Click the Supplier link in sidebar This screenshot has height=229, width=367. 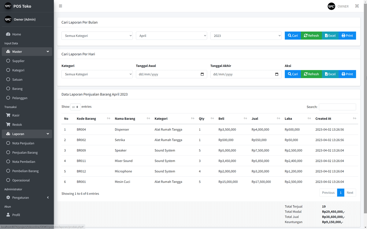click(x=19, y=61)
